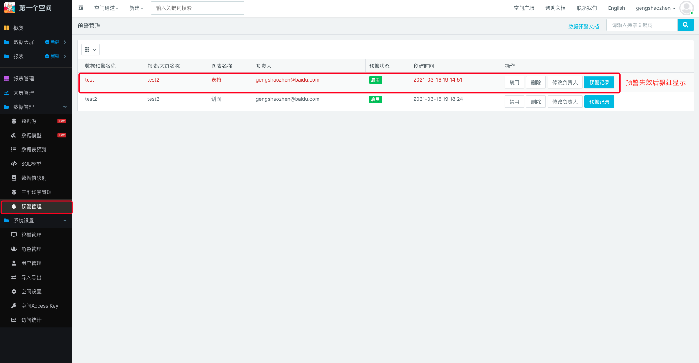699x363 pixels.
Task: Click the 导入导出 exchange arrows icon
Action: click(x=14, y=277)
